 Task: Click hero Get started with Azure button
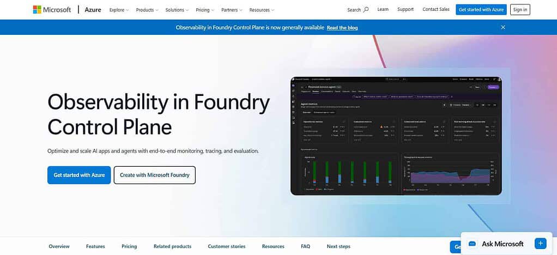click(79, 175)
